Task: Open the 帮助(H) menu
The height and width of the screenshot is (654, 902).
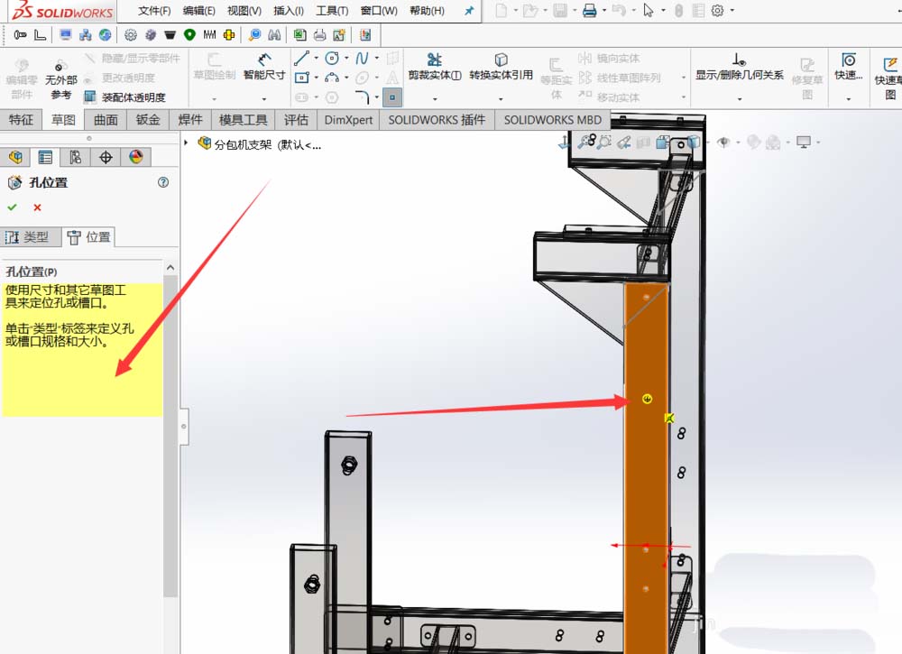Action: [x=427, y=11]
